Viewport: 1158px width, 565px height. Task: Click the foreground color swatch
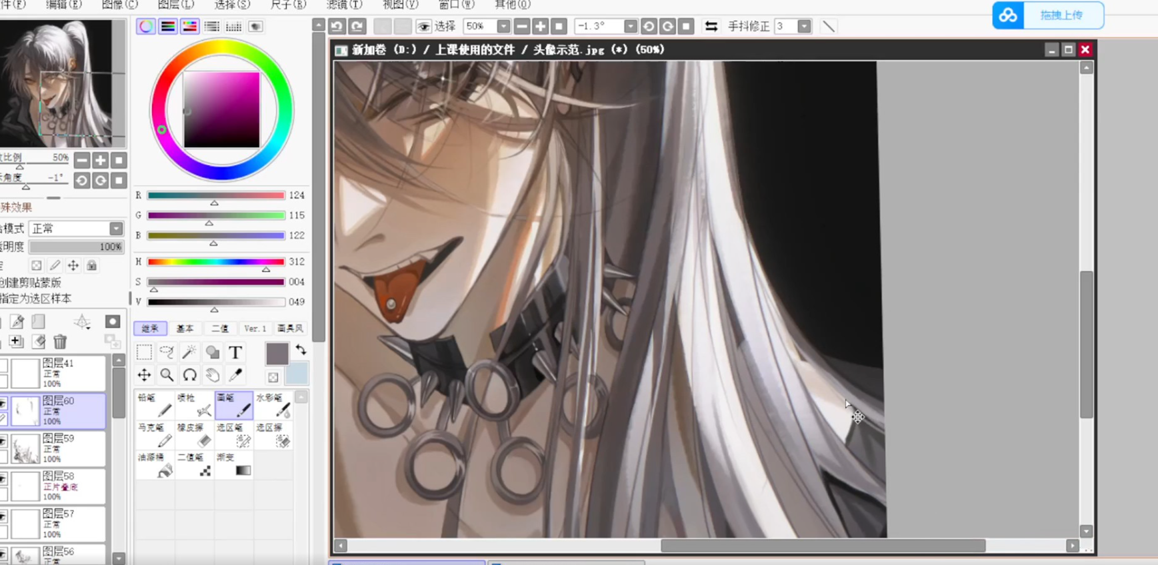pos(277,353)
